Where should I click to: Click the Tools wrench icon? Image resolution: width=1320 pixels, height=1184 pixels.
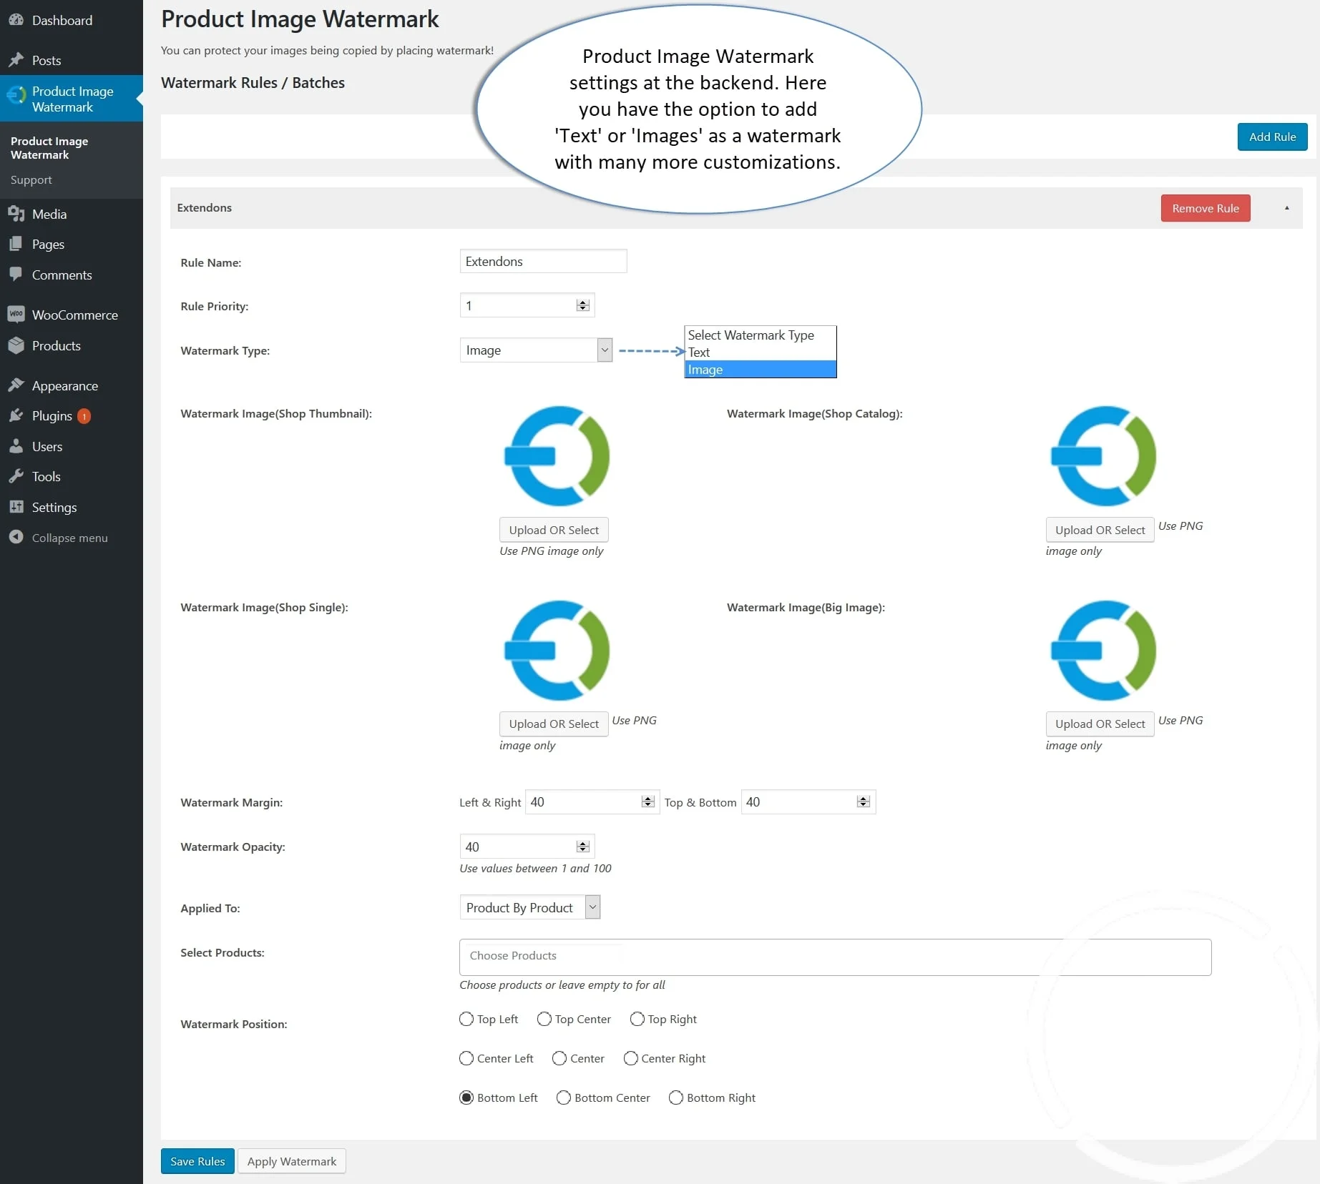[16, 476]
